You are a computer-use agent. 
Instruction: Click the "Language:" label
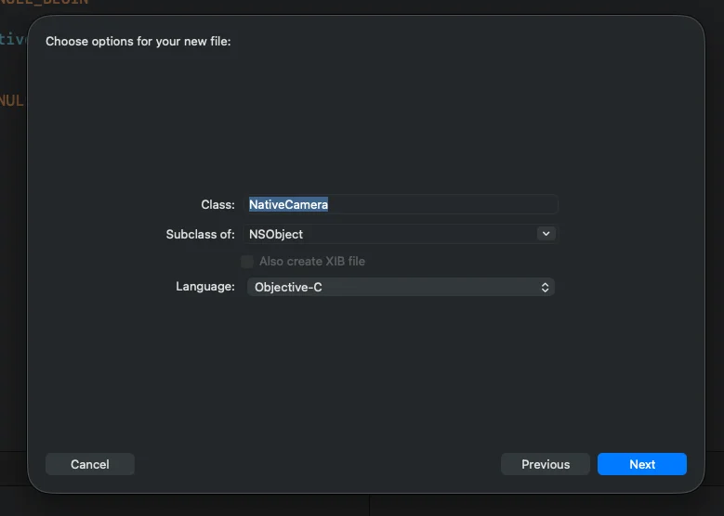(205, 287)
